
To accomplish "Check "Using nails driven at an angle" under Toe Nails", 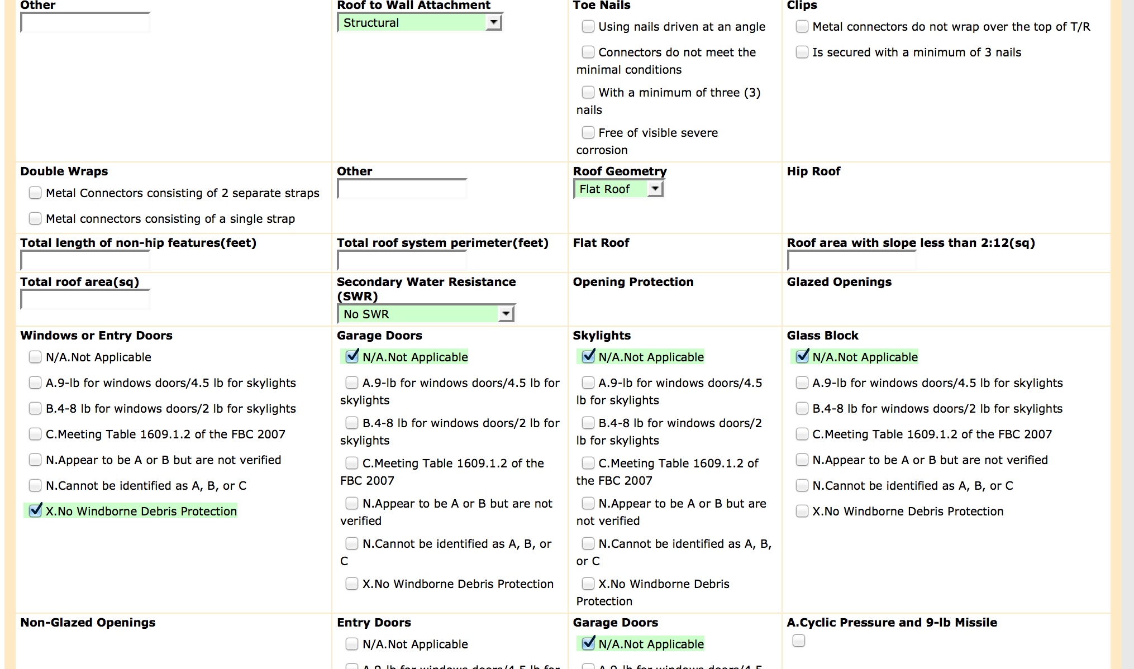I will (x=588, y=26).
